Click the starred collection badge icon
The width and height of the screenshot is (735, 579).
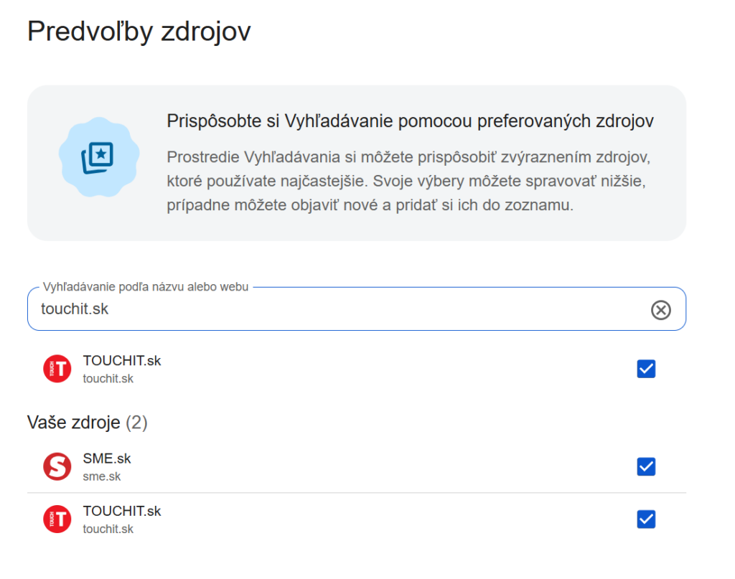point(99,157)
